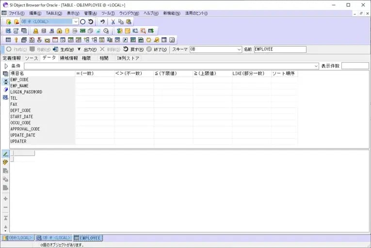The width and height of the screenshot is (371, 248).
Task: Click the 表示件数 input field
Action: coord(355,66)
